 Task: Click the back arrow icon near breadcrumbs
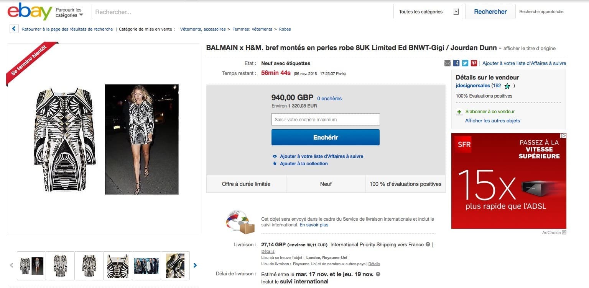click(x=14, y=29)
